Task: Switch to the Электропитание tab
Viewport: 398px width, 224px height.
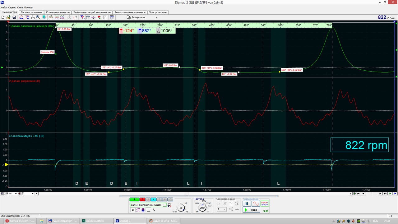Action: 158,12
